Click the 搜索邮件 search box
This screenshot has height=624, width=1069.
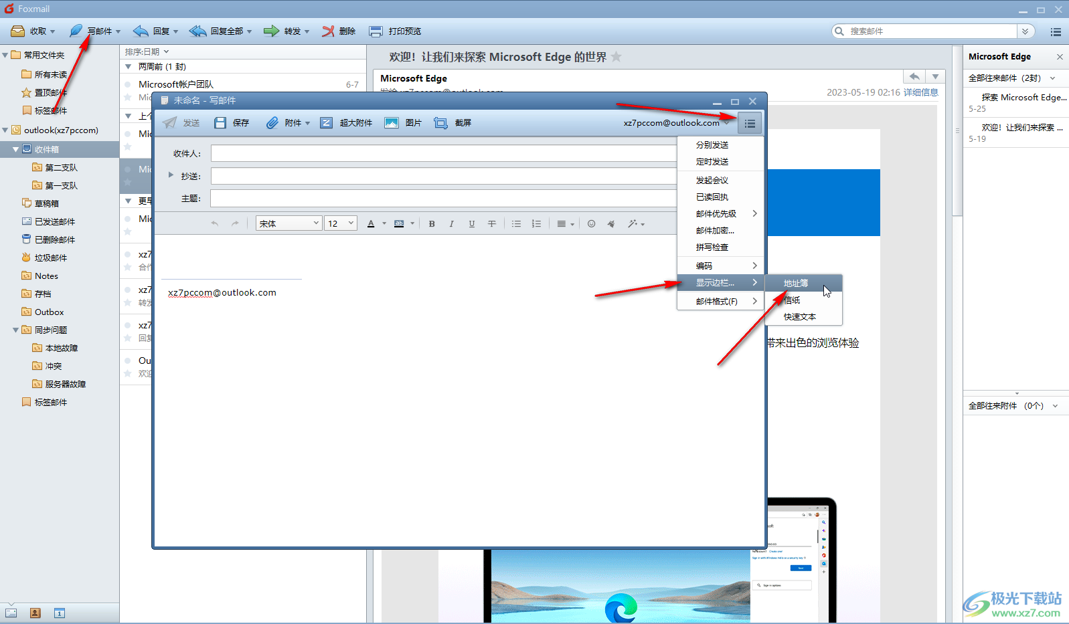(x=925, y=31)
